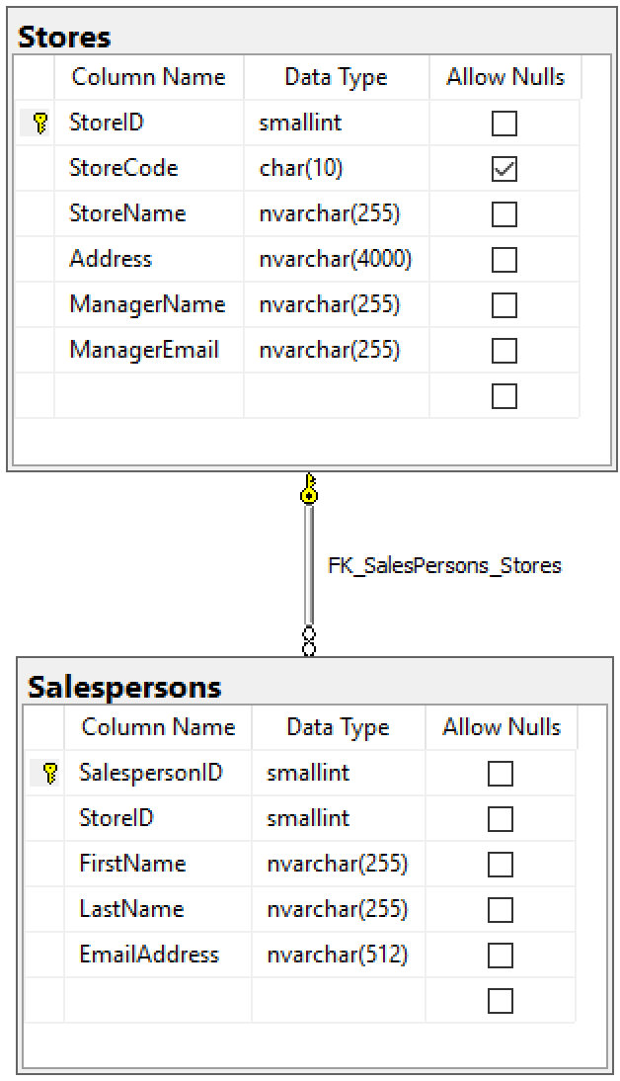Click the Column Name header in Stores
Viewport: 620px width, 1081px height.
[x=148, y=77]
